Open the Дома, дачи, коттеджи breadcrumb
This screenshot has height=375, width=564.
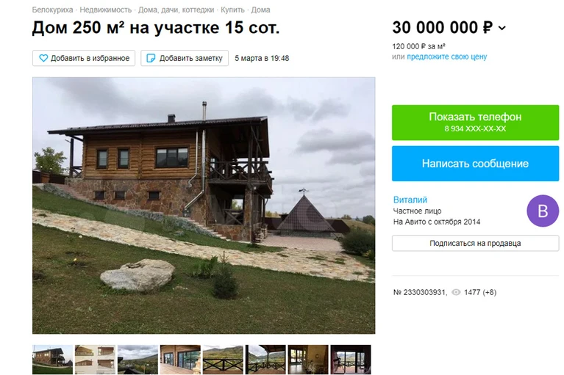176,10
